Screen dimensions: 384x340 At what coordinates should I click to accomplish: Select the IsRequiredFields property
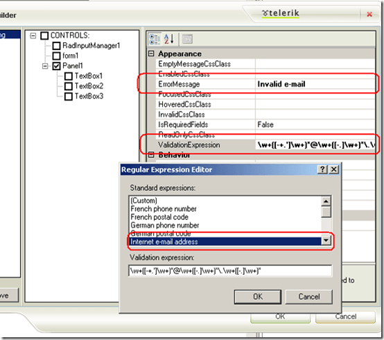coord(183,124)
